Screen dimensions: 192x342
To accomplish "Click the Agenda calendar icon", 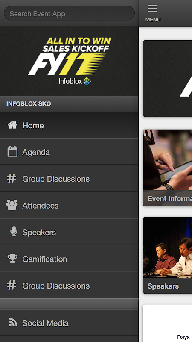I will (x=12, y=152).
